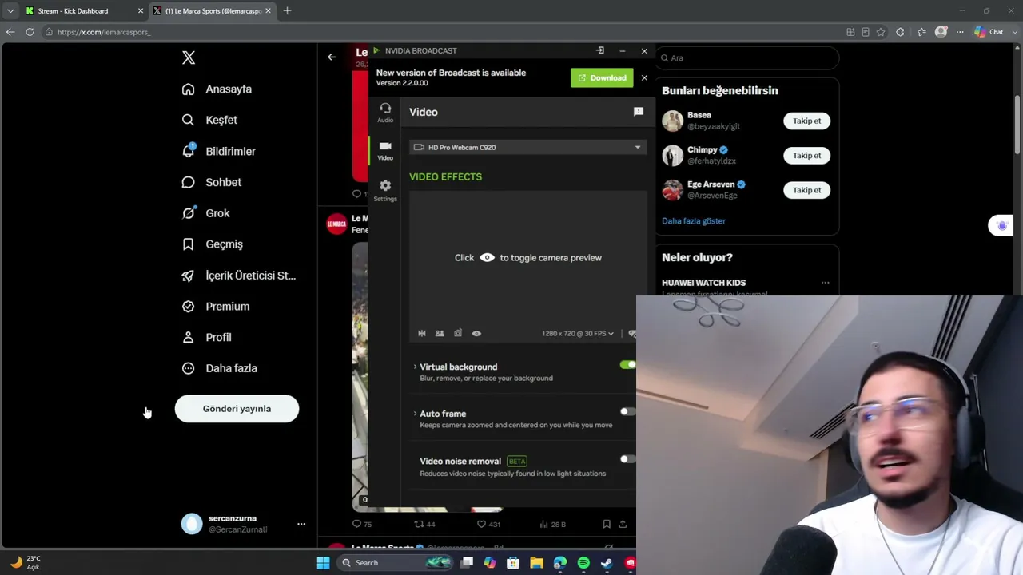
Task: Open the HD Pro Webcam C920 camera dropdown
Action: [x=527, y=147]
